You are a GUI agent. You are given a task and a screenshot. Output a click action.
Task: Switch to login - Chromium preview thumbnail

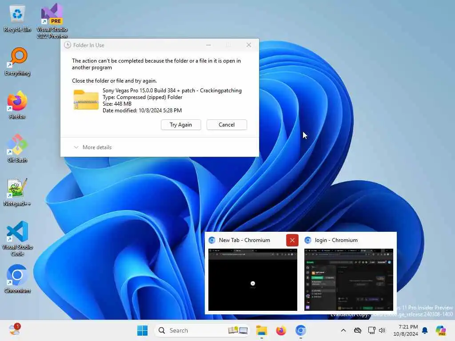tap(348, 280)
